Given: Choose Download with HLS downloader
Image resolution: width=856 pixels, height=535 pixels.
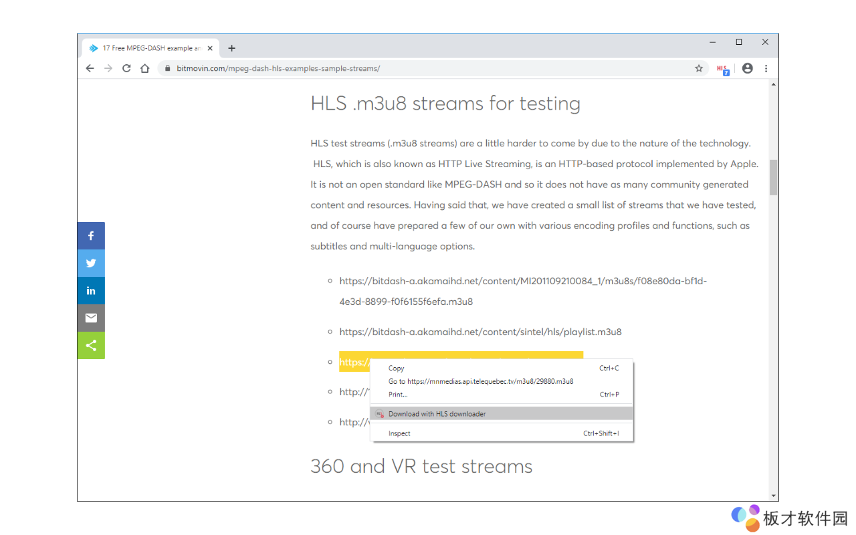Looking at the screenshot, I should pos(437,414).
